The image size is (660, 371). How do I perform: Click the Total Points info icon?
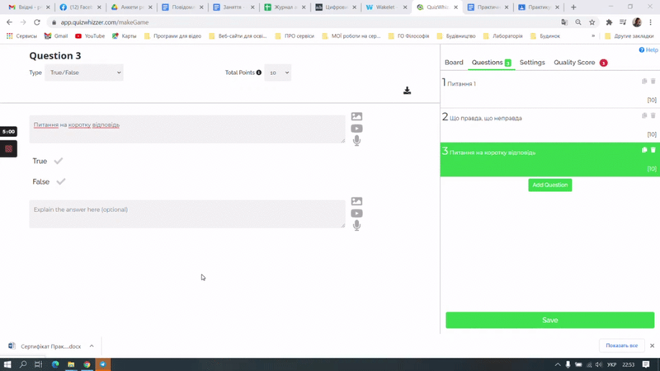258,73
